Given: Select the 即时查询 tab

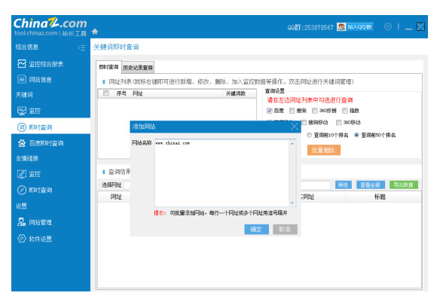Looking at the screenshot, I should pos(108,67).
